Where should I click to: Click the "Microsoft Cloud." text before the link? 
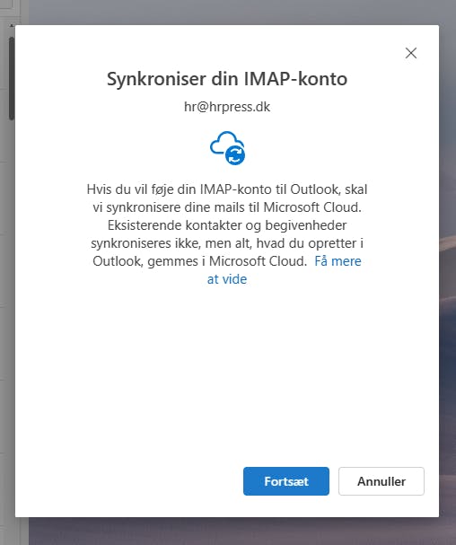[x=258, y=261]
